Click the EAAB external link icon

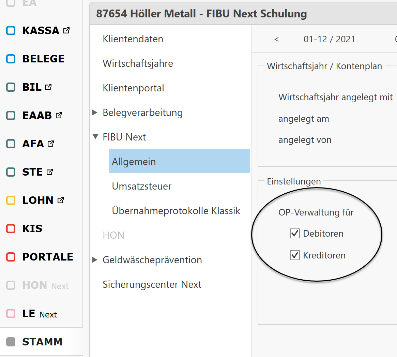point(59,115)
